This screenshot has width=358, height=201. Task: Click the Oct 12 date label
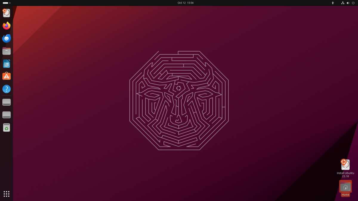coord(182,3)
